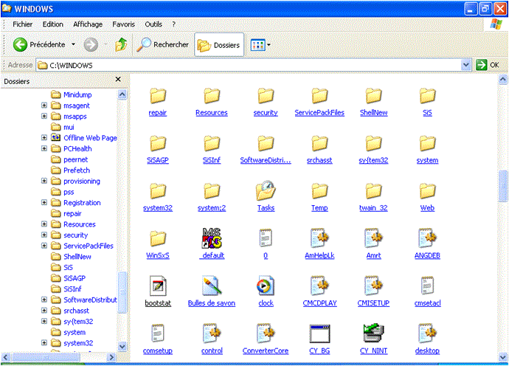Select the WinSxS folder icon
The height and width of the screenshot is (366, 509).
click(x=158, y=238)
